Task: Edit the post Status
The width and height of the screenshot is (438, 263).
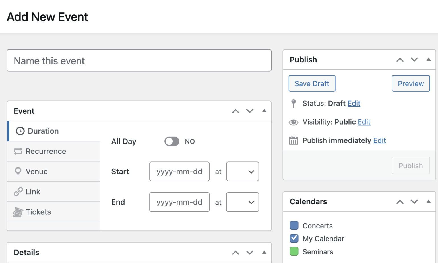Action: [354, 104]
